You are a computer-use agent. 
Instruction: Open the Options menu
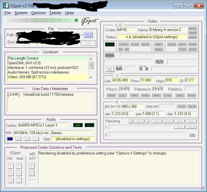(x=38, y=13)
